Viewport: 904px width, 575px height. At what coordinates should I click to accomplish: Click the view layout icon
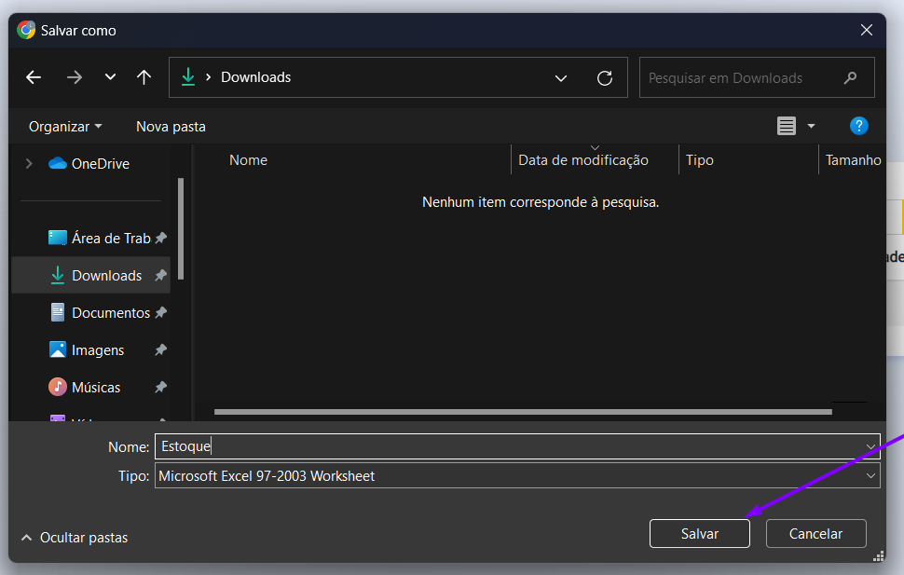(x=787, y=126)
